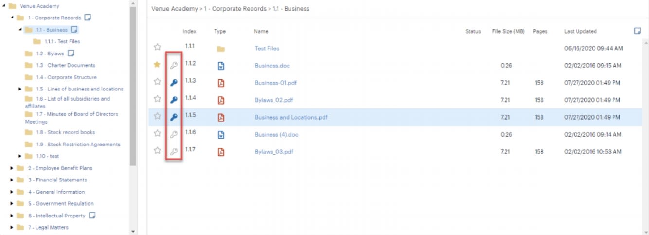Star Business and Locations.pdf as favorite
Viewport: 649px width, 235px height.
[157, 116]
